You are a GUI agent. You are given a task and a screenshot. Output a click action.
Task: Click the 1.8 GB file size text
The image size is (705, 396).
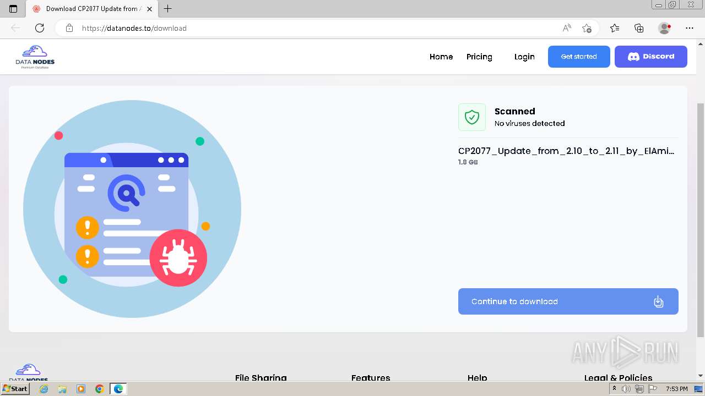468,162
